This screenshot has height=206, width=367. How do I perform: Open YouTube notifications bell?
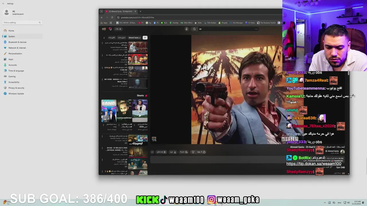pos(110,29)
